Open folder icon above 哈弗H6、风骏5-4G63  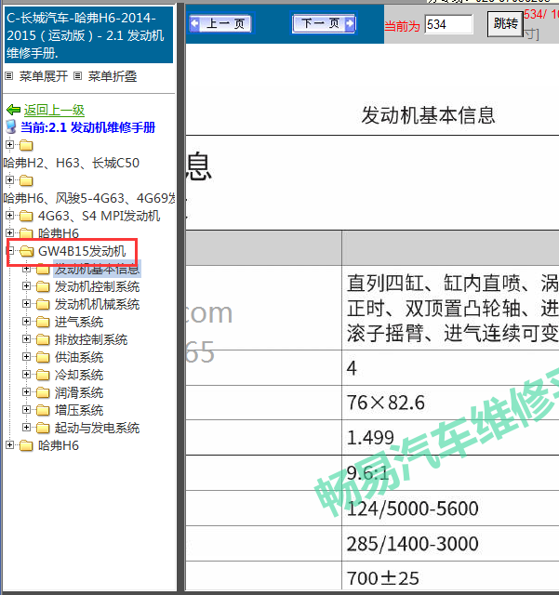pyautogui.click(x=26, y=180)
